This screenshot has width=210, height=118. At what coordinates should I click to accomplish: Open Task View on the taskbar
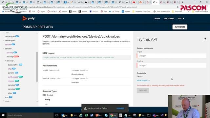point(57,115)
